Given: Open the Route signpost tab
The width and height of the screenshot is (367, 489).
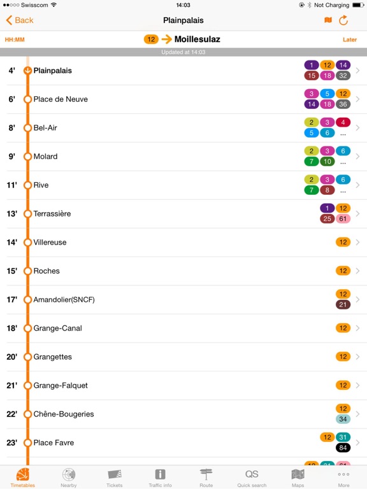Looking at the screenshot, I should [206, 478].
